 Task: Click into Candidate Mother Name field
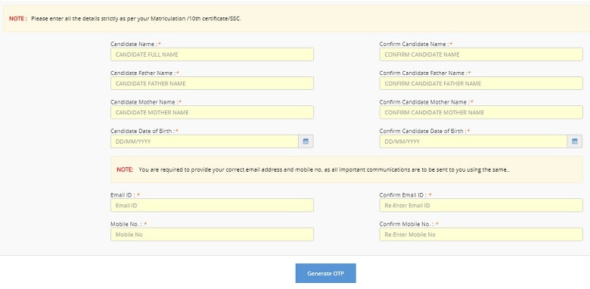pyautogui.click(x=212, y=113)
